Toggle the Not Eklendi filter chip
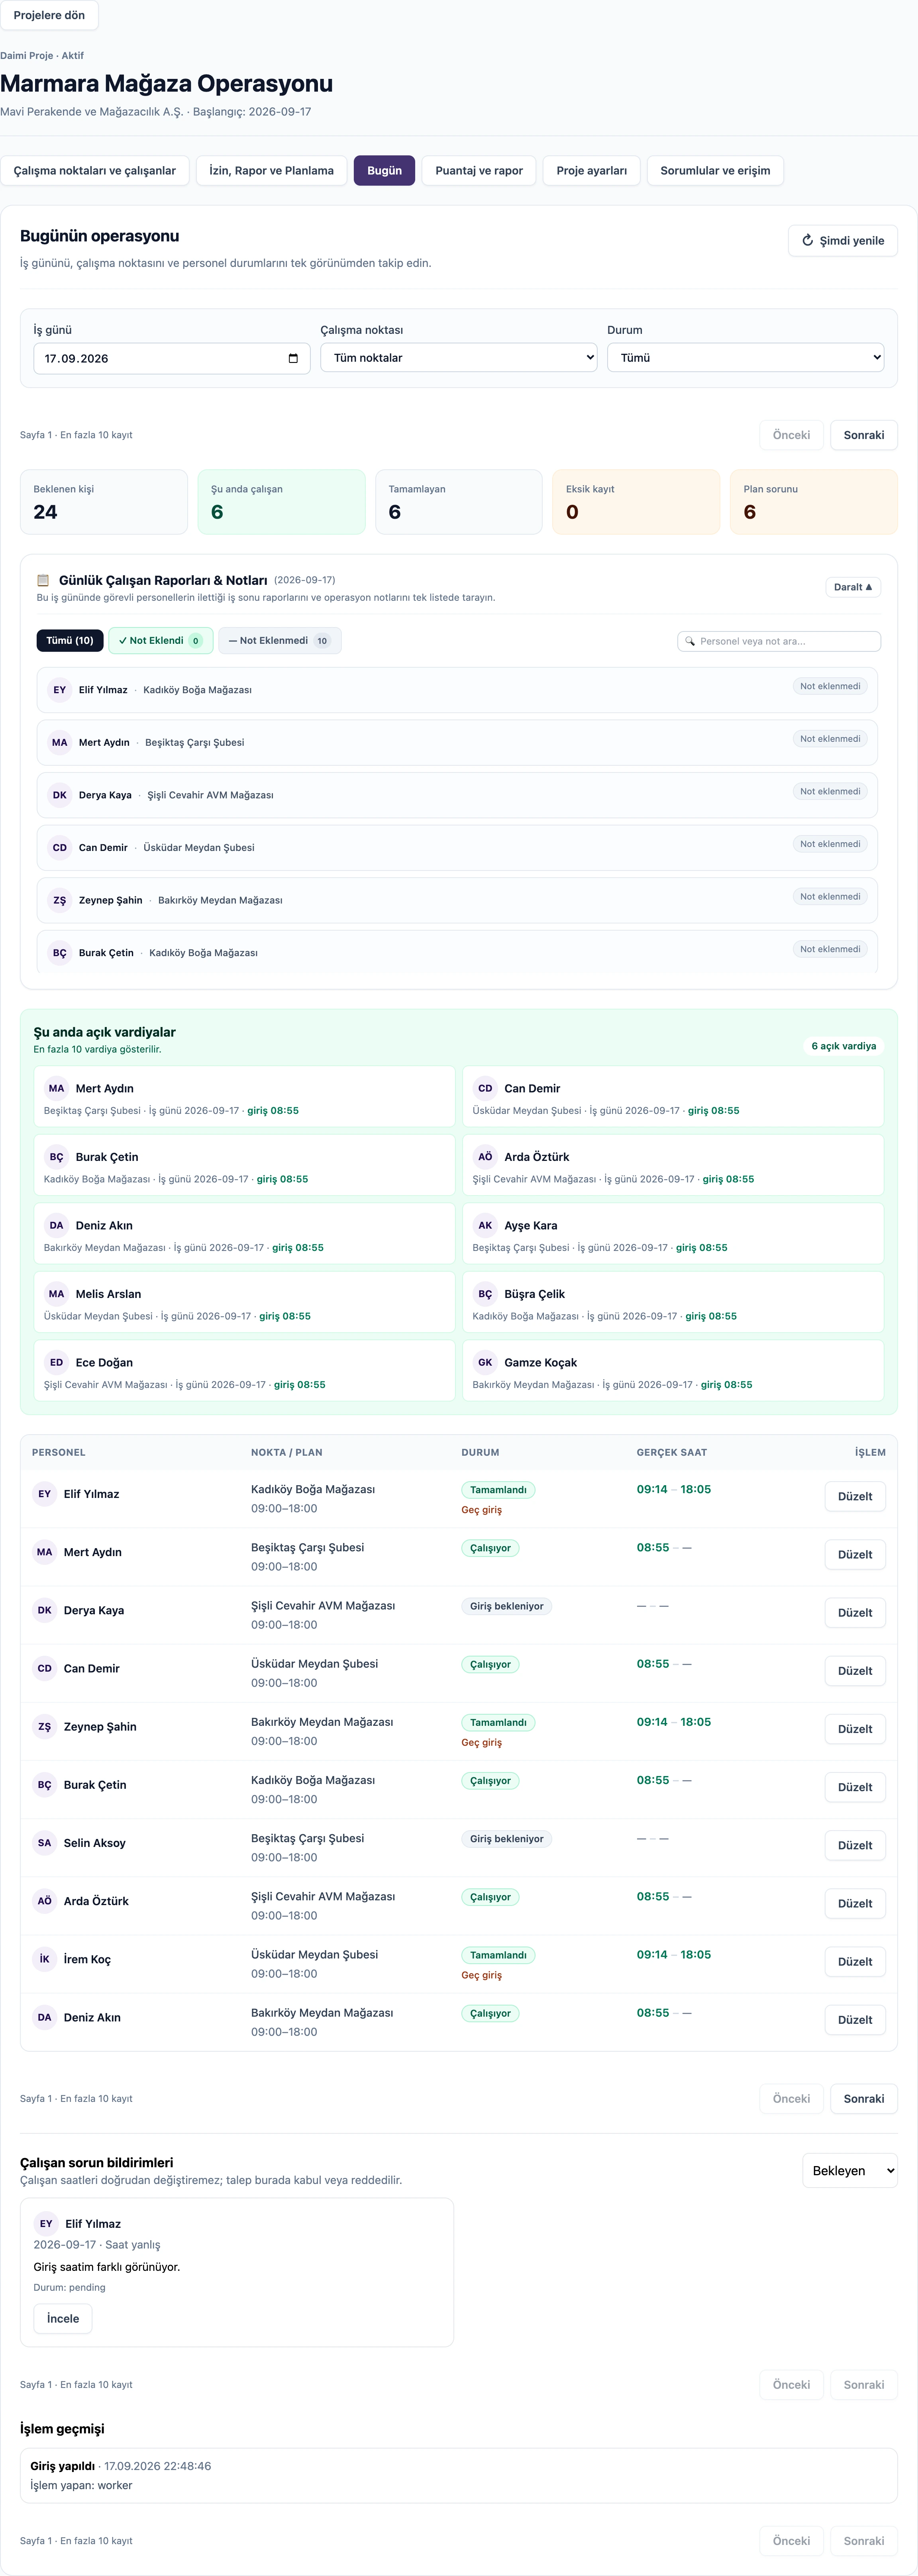Screen dimensions: 918x2576 coord(160,640)
